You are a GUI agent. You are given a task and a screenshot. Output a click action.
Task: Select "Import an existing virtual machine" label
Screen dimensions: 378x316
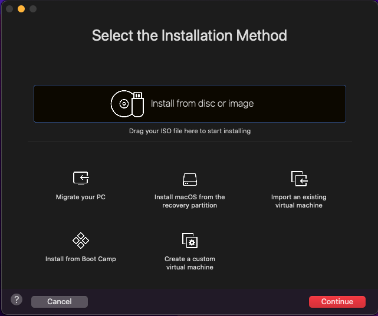pos(299,201)
